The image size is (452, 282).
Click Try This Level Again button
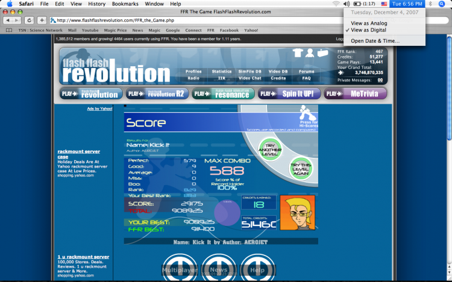click(301, 169)
